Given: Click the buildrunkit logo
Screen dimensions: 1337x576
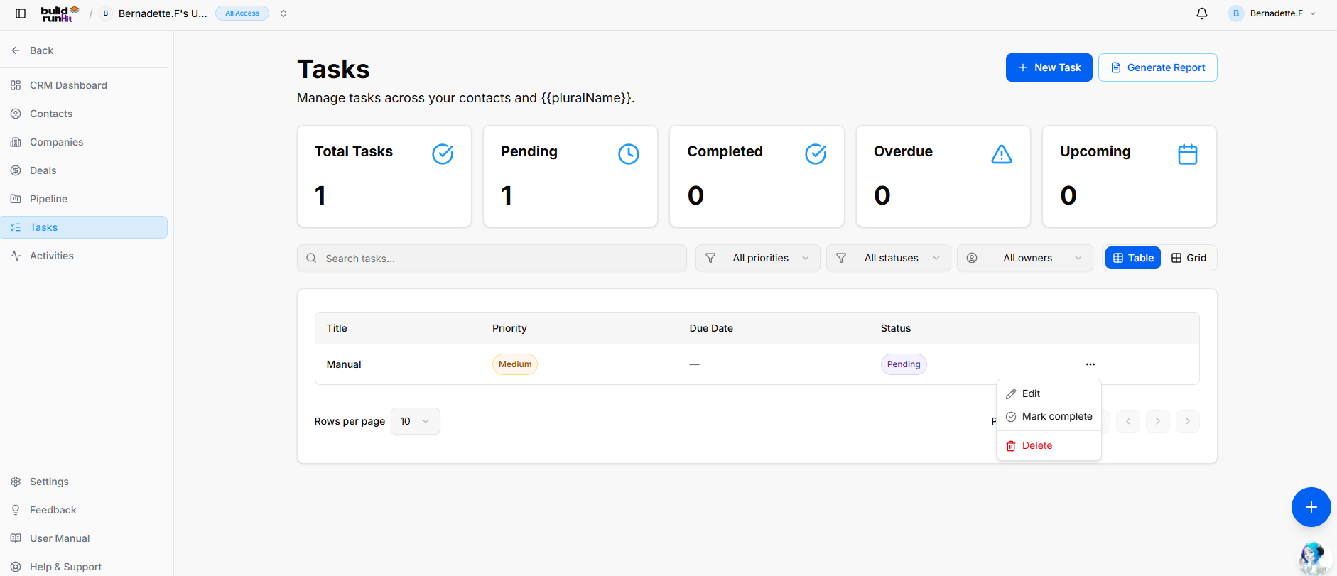Looking at the screenshot, I should 60,13.
